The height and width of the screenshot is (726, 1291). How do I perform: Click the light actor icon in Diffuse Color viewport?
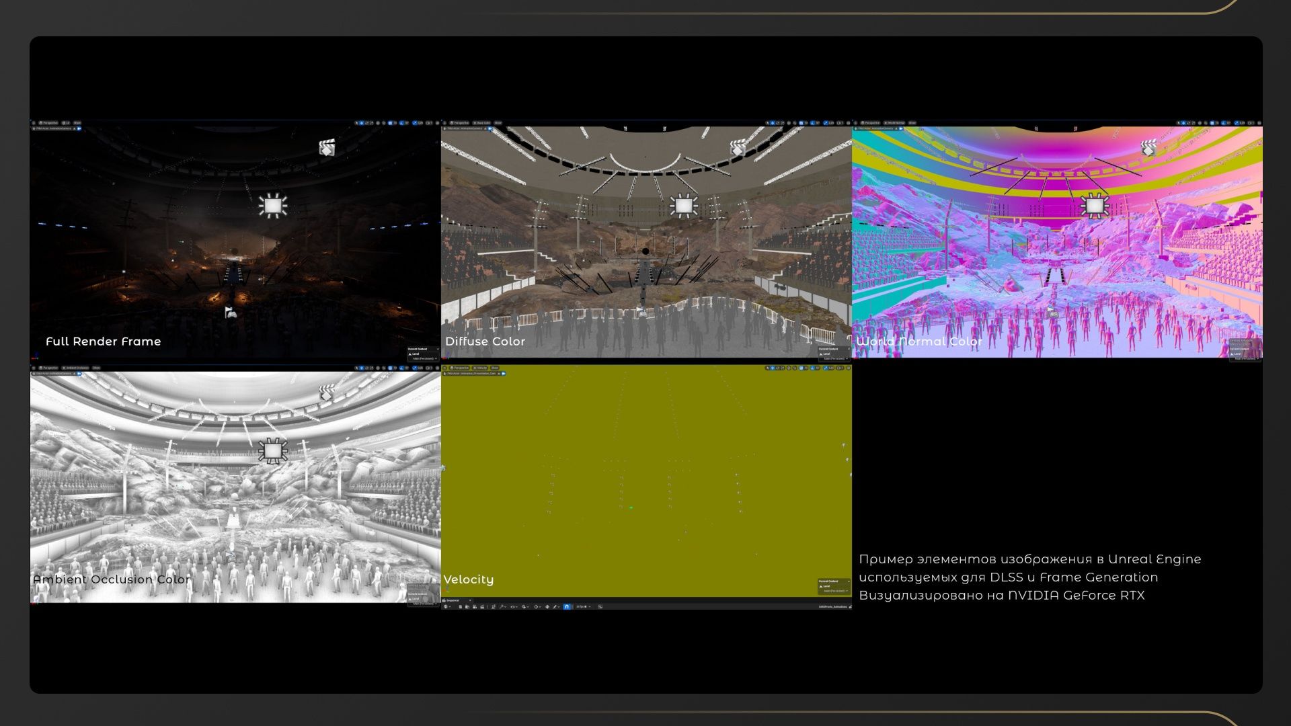[684, 206]
